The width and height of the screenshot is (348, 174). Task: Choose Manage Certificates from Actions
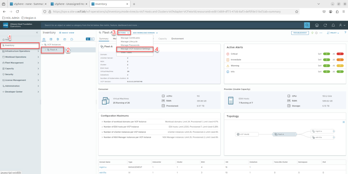pyautogui.click(x=130, y=38)
